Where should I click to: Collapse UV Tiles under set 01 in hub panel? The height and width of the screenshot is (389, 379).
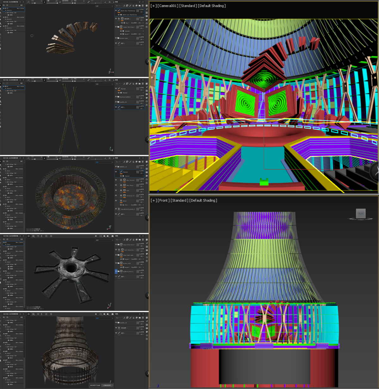coord(6,247)
